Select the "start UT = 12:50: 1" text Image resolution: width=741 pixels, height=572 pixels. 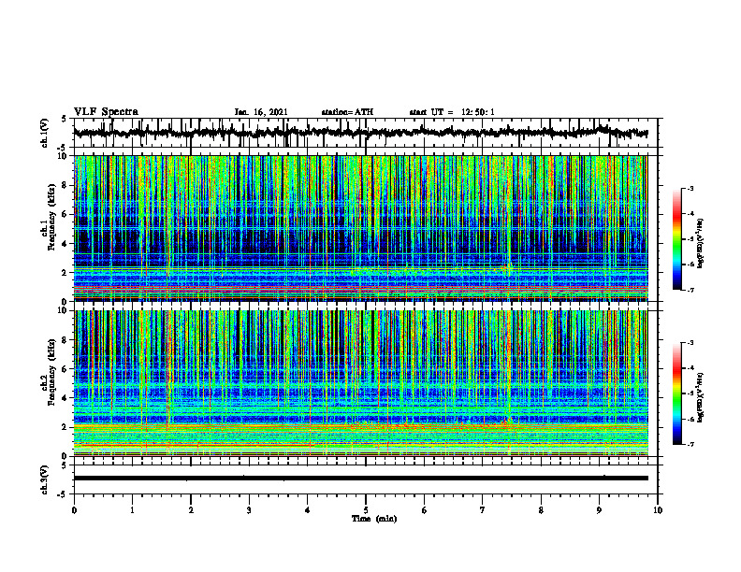pos(452,112)
